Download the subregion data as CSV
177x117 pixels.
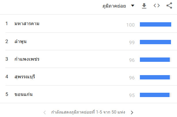click(x=144, y=6)
